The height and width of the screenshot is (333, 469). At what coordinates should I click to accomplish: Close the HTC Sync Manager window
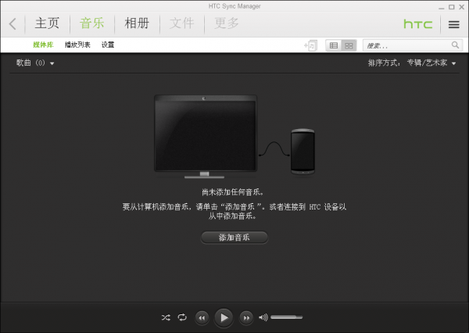tap(461, 7)
